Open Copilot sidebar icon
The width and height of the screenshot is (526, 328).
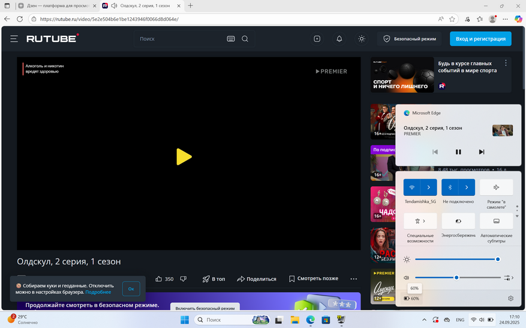[x=518, y=19]
